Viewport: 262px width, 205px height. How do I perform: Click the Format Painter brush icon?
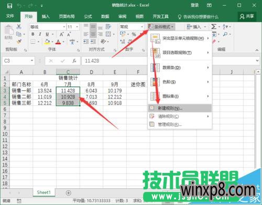point(19,42)
